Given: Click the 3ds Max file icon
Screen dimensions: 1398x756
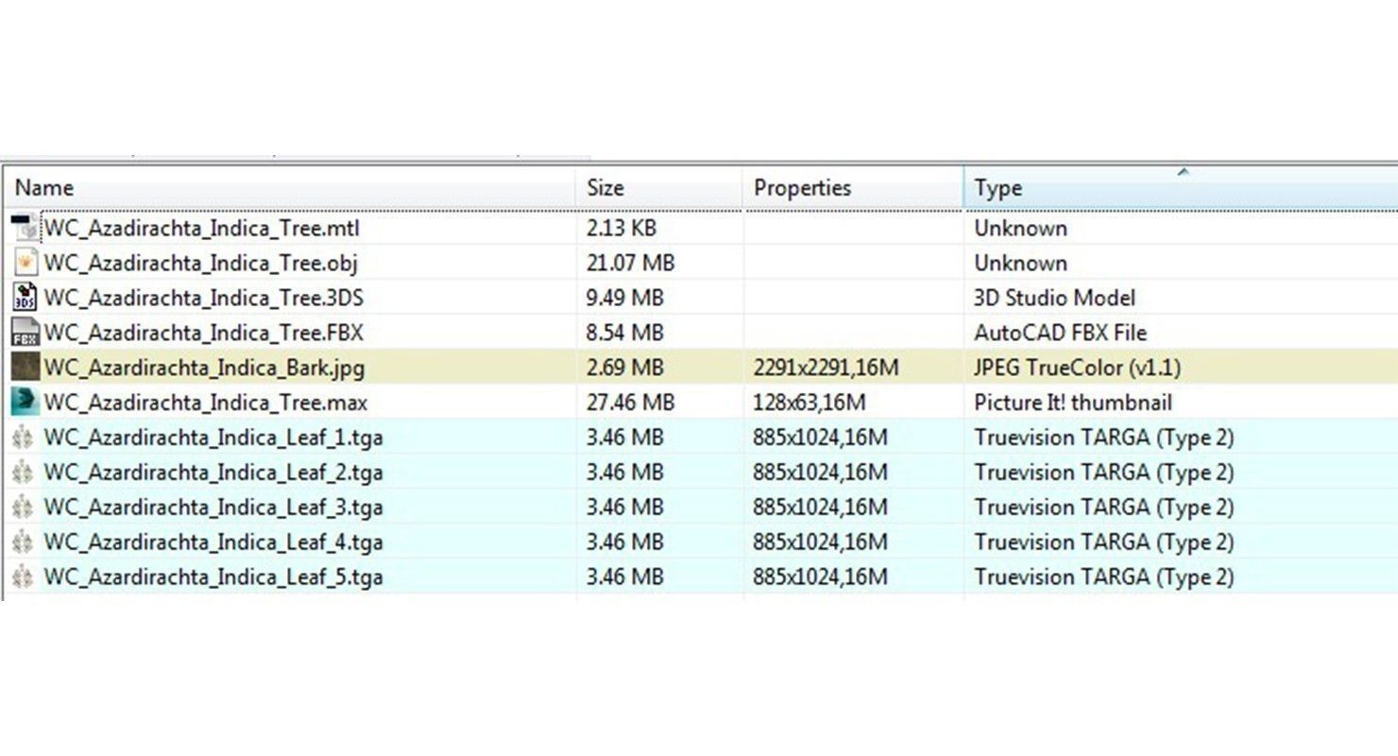Looking at the screenshot, I should point(26,403).
